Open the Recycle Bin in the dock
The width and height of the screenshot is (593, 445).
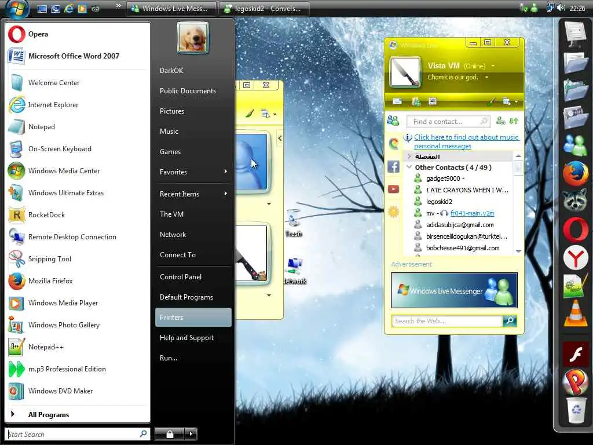576,410
